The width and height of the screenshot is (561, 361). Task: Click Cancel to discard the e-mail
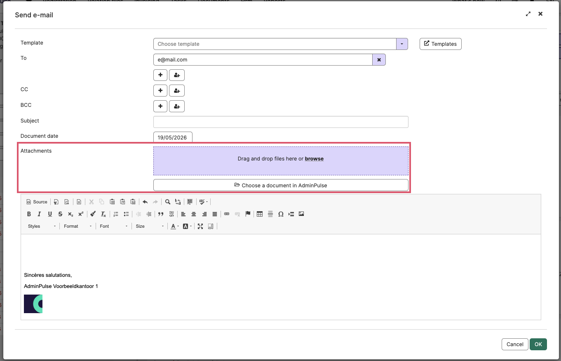pyautogui.click(x=515, y=344)
